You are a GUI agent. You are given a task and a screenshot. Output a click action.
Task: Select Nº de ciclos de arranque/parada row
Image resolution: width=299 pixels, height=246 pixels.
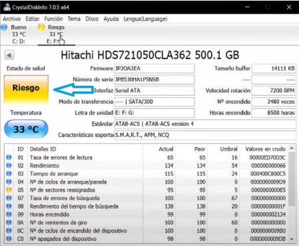[147, 182]
